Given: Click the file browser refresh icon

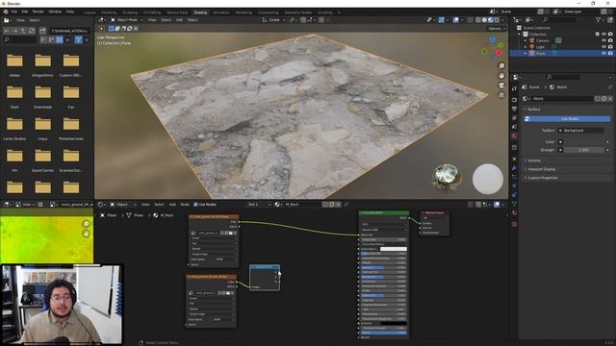Looking at the screenshot, I should coord(32,30).
